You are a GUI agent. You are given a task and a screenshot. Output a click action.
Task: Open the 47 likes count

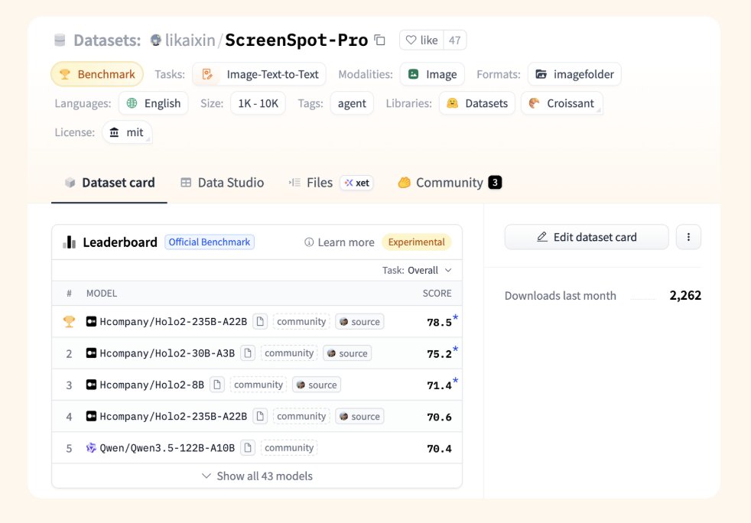click(454, 41)
